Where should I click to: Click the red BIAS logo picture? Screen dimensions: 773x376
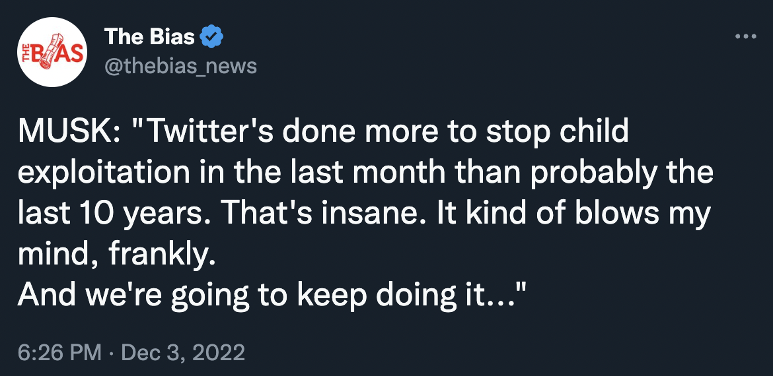(x=52, y=51)
